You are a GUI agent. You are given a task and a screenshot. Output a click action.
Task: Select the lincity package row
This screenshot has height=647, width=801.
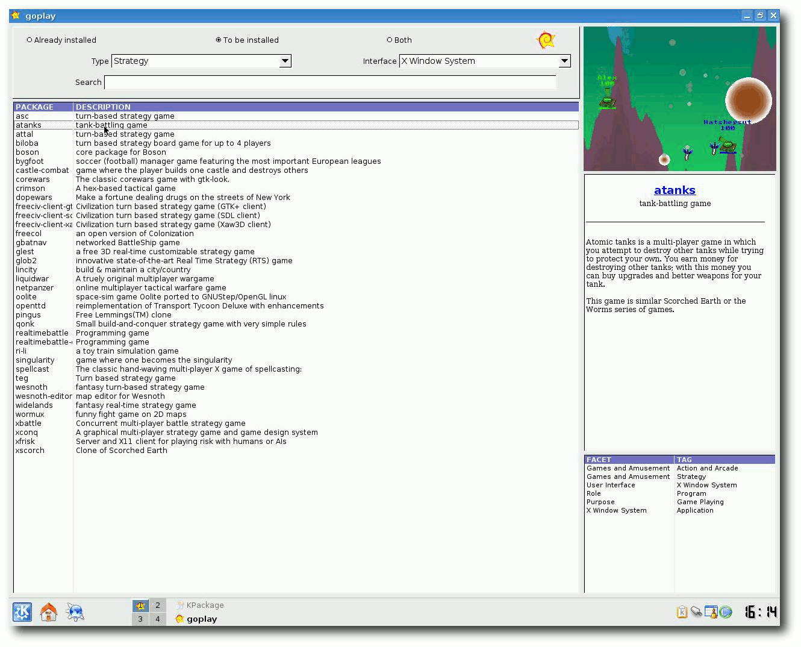pyautogui.click(x=296, y=270)
